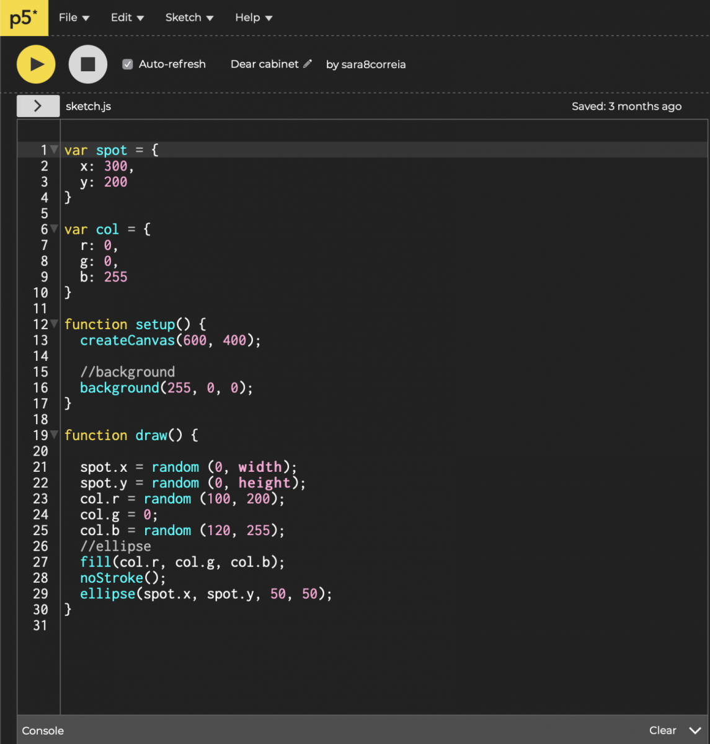Viewport: 710px width, 744px height.
Task: Click the Dear cabinet sketch name
Action: pos(264,64)
